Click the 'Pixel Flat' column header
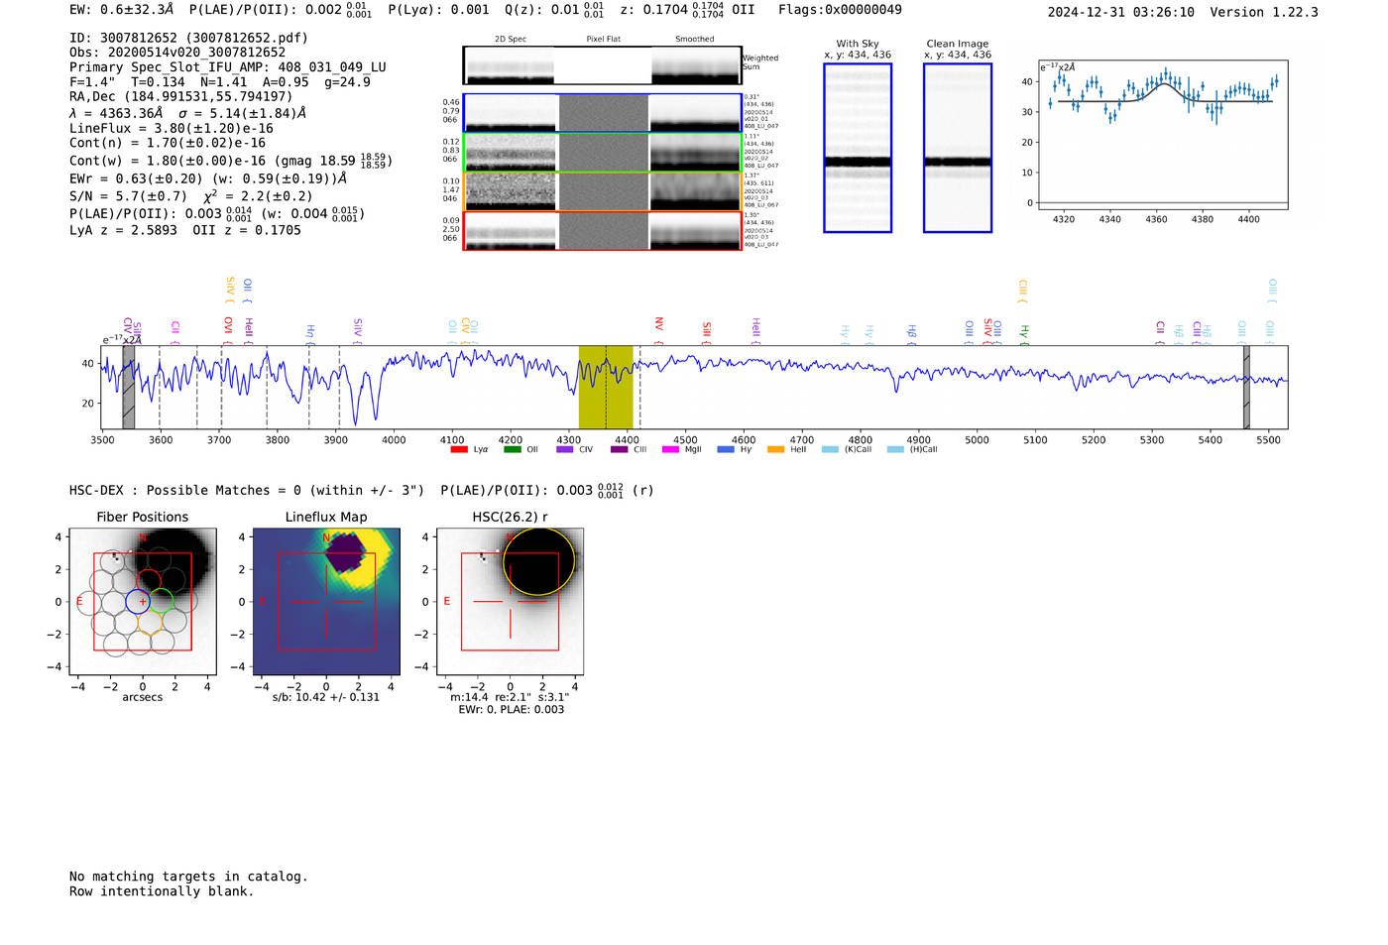Viewport: 1388px width, 945px height. tap(603, 40)
